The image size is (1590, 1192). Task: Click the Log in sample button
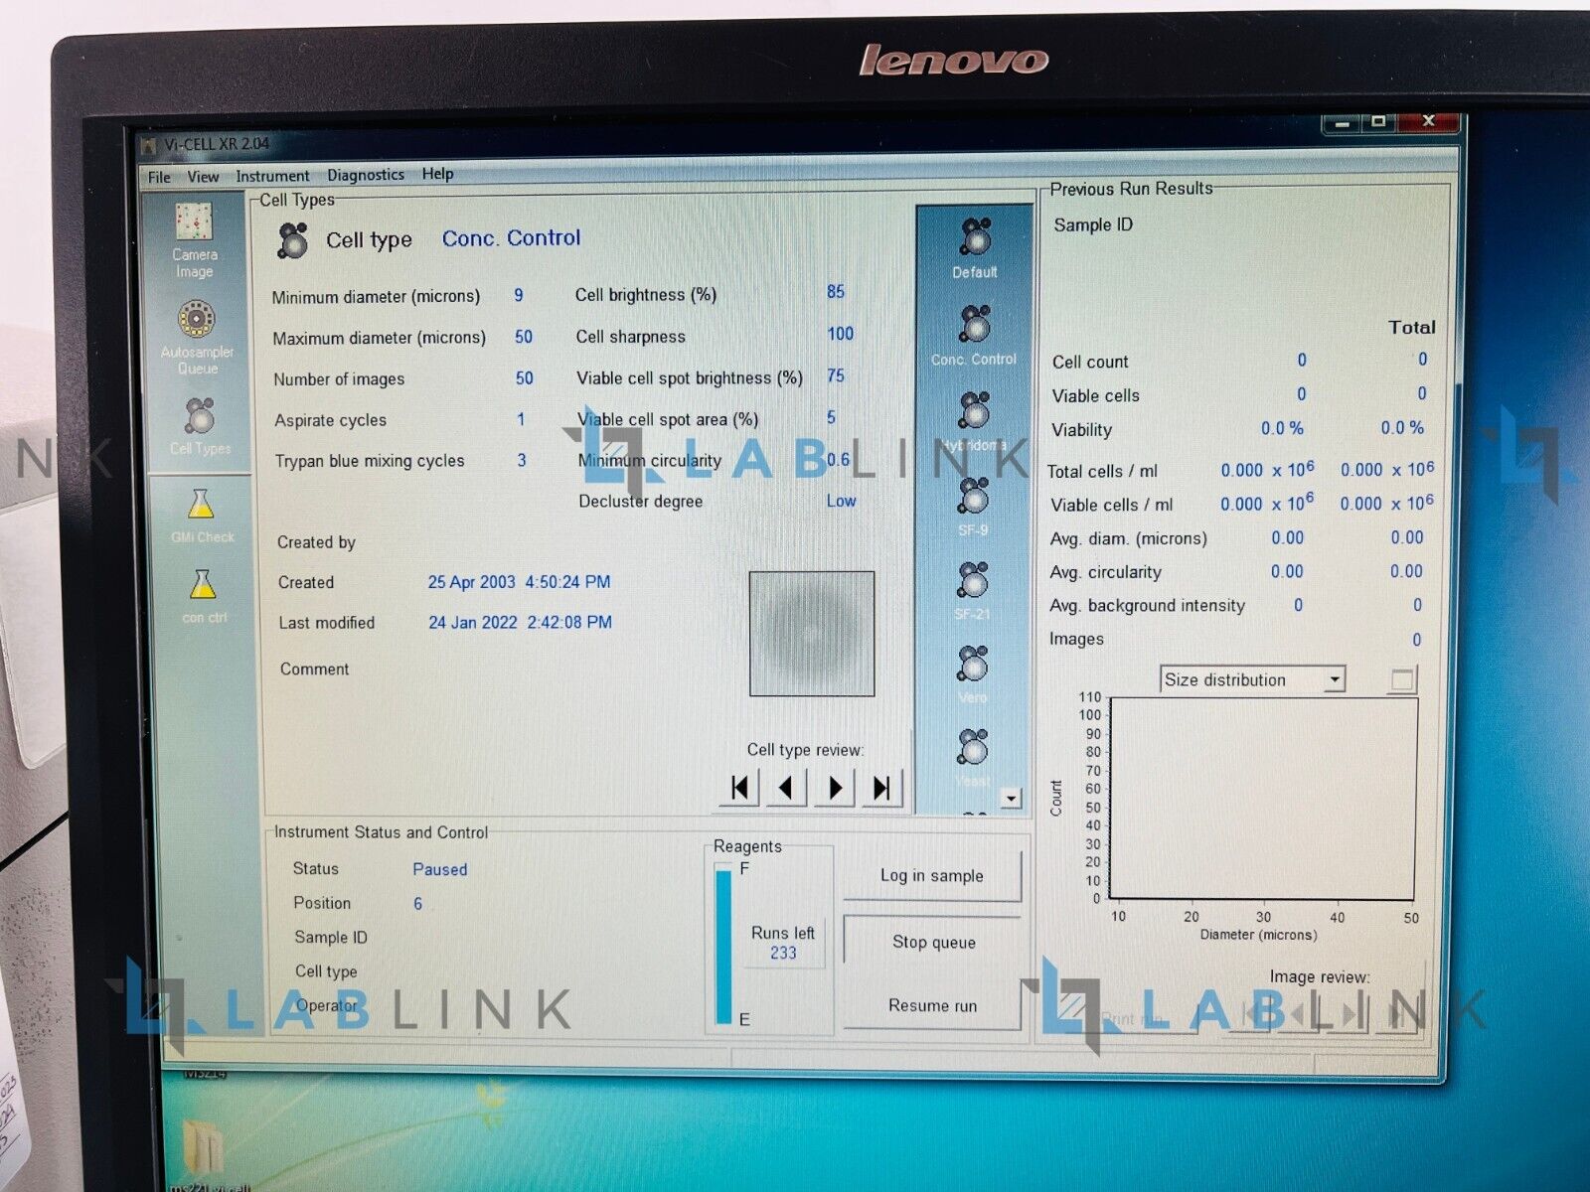[x=930, y=876]
